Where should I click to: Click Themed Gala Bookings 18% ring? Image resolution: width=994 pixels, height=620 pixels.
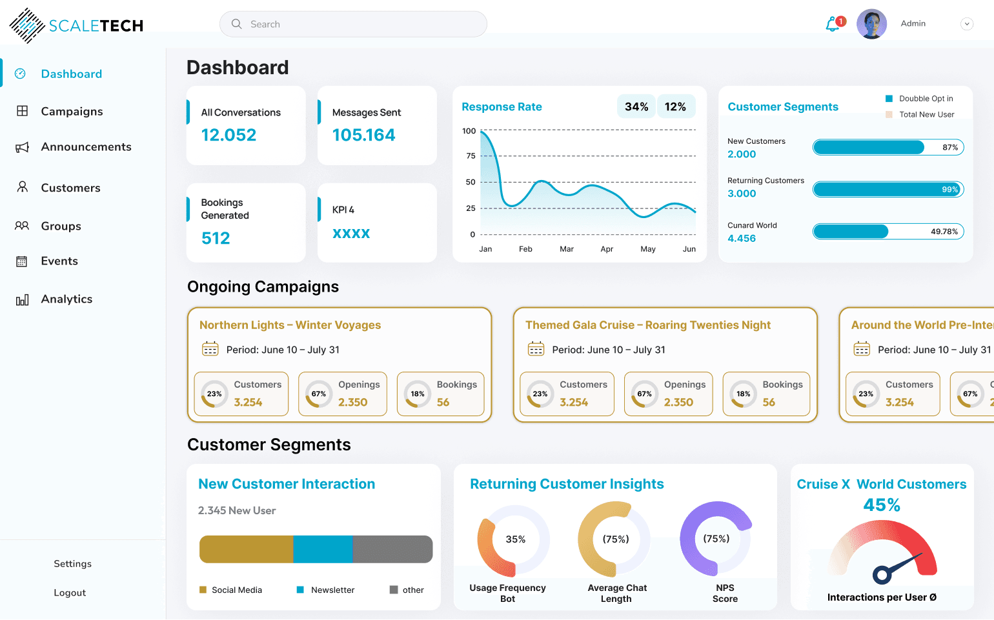(x=744, y=394)
